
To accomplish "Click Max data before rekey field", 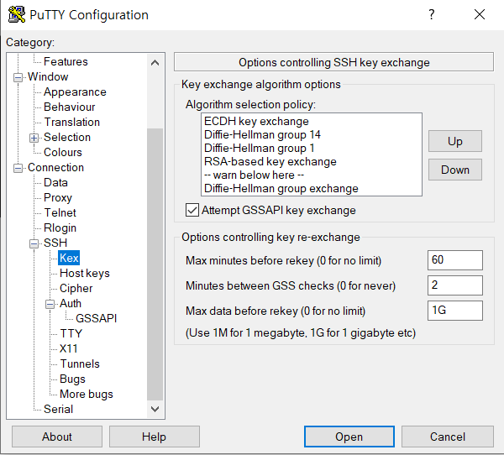I will pos(454,311).
